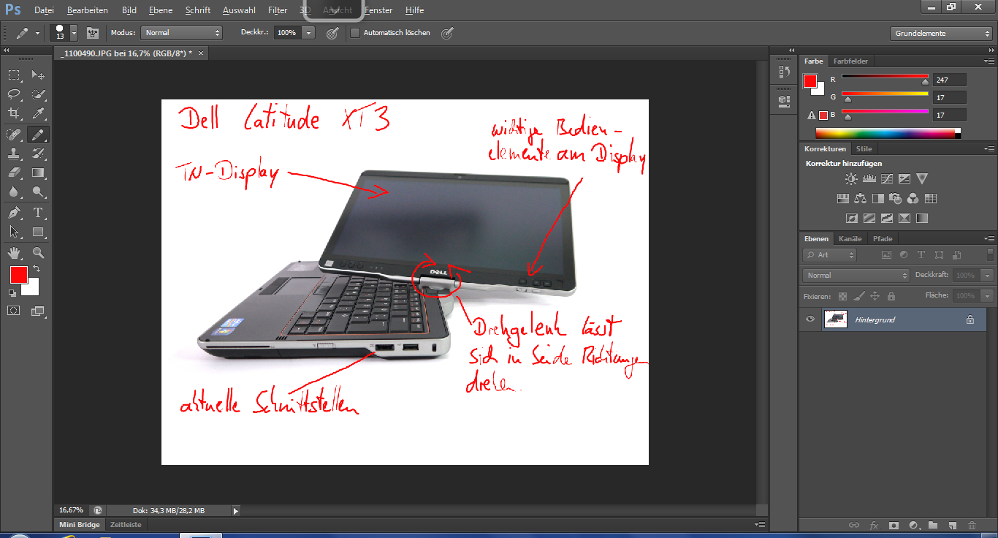
Task: Toggle lock position (move cross icon)
Action: point(875,296)
